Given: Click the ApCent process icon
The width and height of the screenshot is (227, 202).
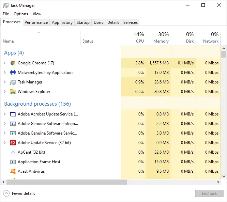Looking at the screenshot, I should click(x=13, y=152).
